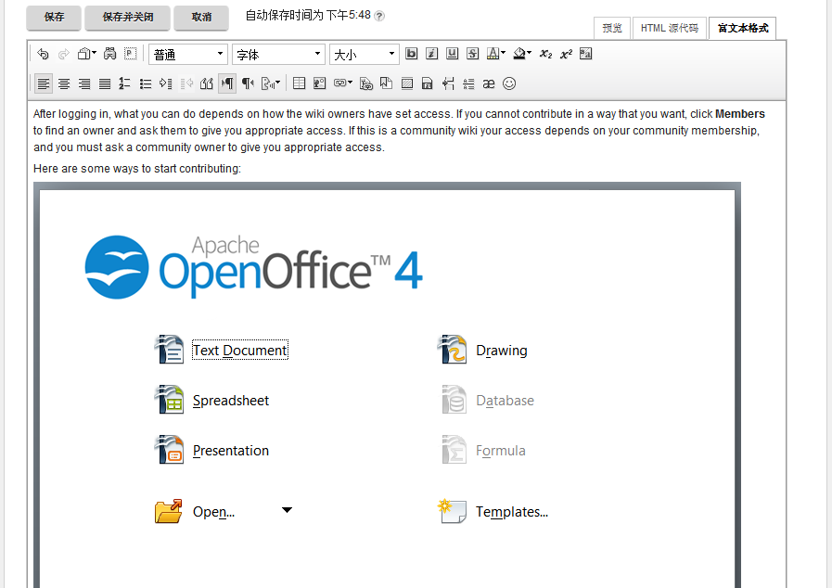The width and height of the screenshot is (832, 588).
Task: Click the language settings icon
Action: (x=267, y=83)
